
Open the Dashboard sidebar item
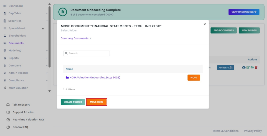(x=16, y=6)
